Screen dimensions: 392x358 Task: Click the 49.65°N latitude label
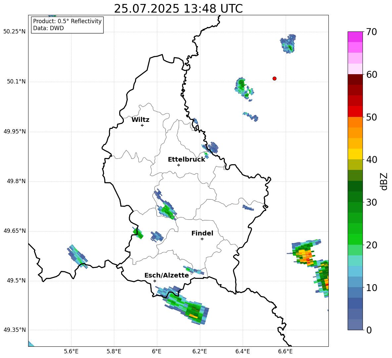(x=15, y=231)
